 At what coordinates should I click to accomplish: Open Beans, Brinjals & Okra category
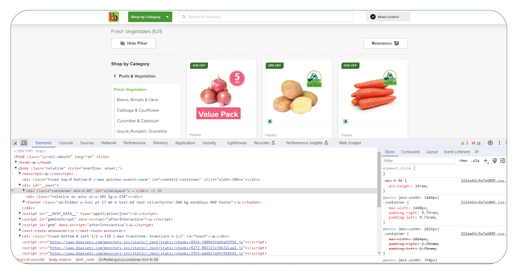tap(137, 100)
